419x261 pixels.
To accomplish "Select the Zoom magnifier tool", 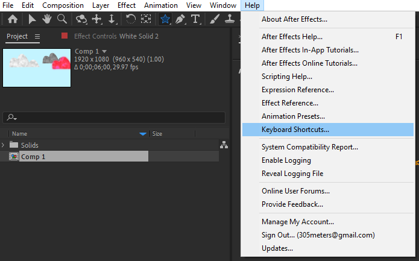I will click(x=61, y=19).
